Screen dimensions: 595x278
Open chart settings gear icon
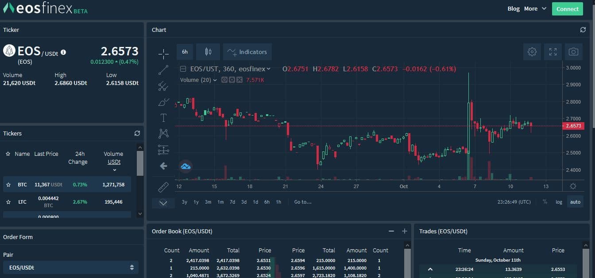[x=532, y=52]
